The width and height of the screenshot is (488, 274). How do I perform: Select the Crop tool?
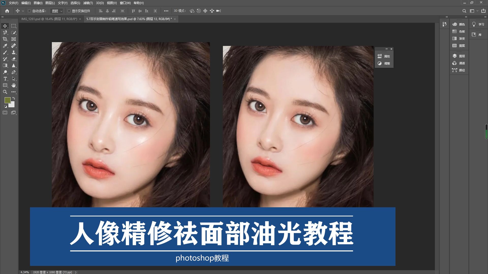point(5,39)
